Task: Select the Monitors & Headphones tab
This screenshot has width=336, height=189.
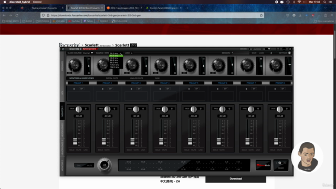Action: click(x=81, y=78)
